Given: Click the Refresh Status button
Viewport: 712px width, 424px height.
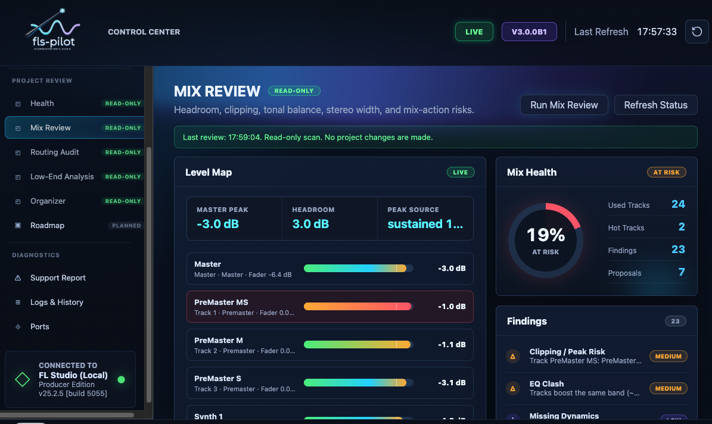Looking at the screenshot, I should click(655, 105).
